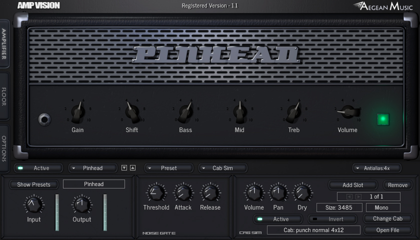Image resolution: width=420 pixels, height=240 pixels.
Task: Click the cab sim Pan knob
Action: pyautogui.click(x=278, y=192)
